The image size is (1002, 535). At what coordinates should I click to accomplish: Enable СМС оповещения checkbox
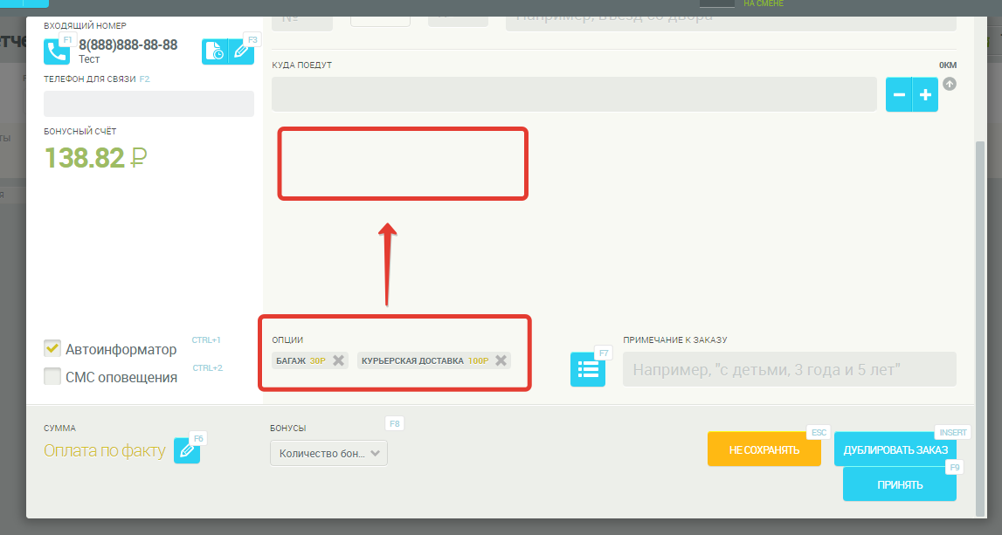[52, 377]
